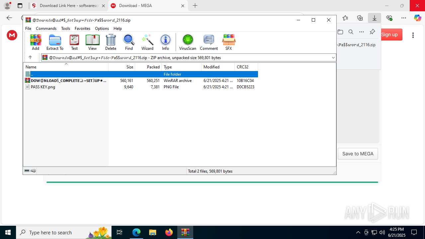Screen dimensions: 425x239
Task: Sort by the Name column header
Action: [x=66, y=67]
